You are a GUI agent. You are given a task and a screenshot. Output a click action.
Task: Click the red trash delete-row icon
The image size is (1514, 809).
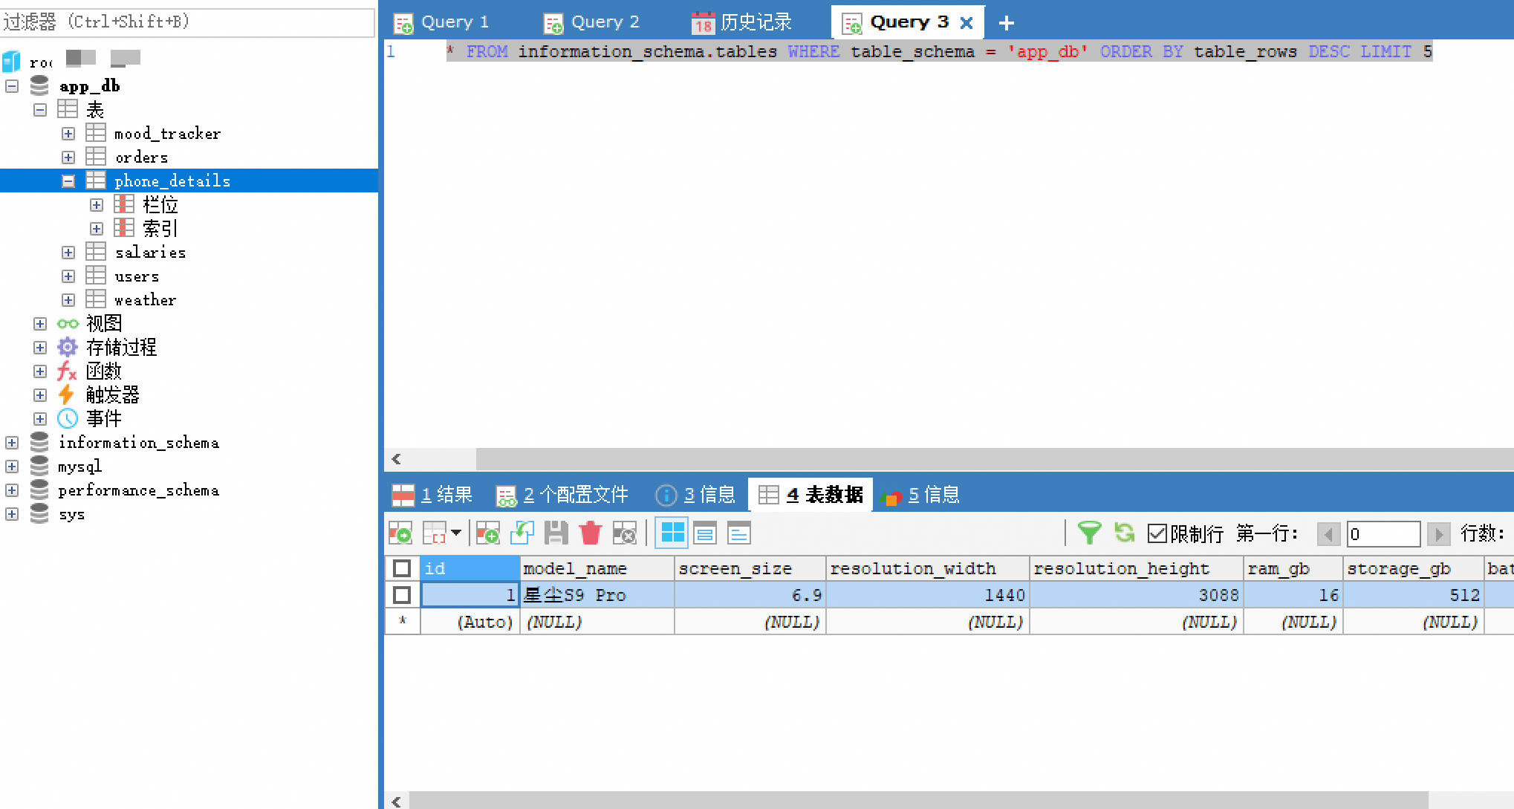[591, 533]
